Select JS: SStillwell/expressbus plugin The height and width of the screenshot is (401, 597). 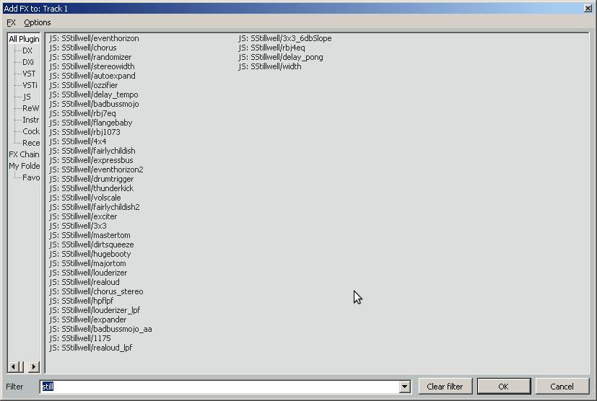[92, 160]
